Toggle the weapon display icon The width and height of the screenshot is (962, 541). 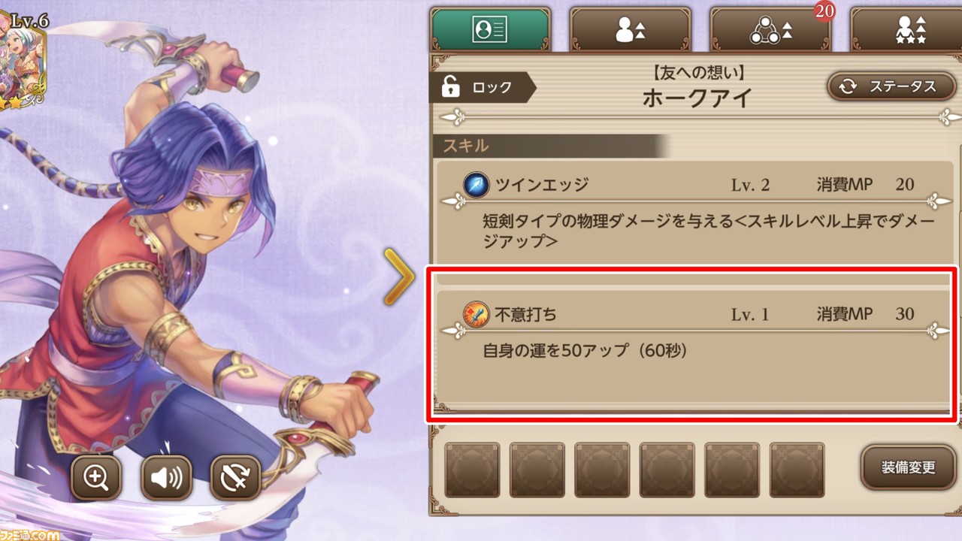(235, 478)
